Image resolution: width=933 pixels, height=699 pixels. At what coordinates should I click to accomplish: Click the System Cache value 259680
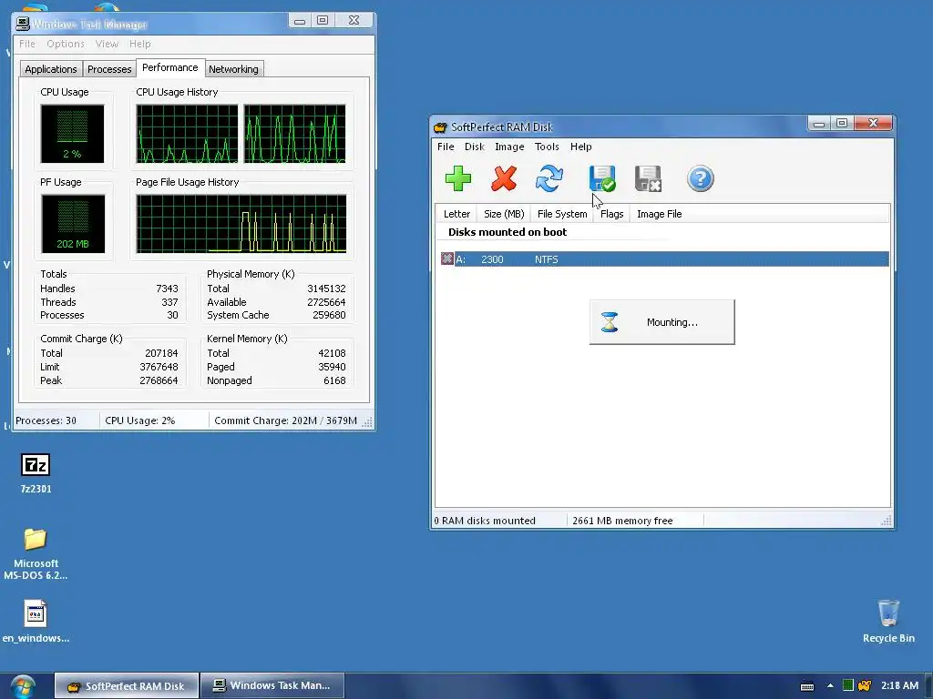point(329,315)
